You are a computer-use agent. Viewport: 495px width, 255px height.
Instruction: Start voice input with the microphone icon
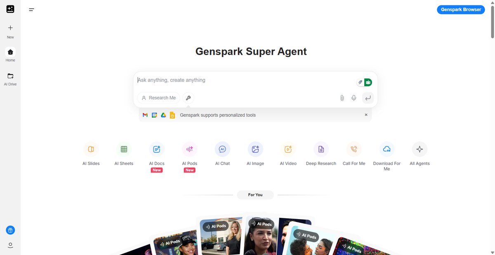coord(354,98)
